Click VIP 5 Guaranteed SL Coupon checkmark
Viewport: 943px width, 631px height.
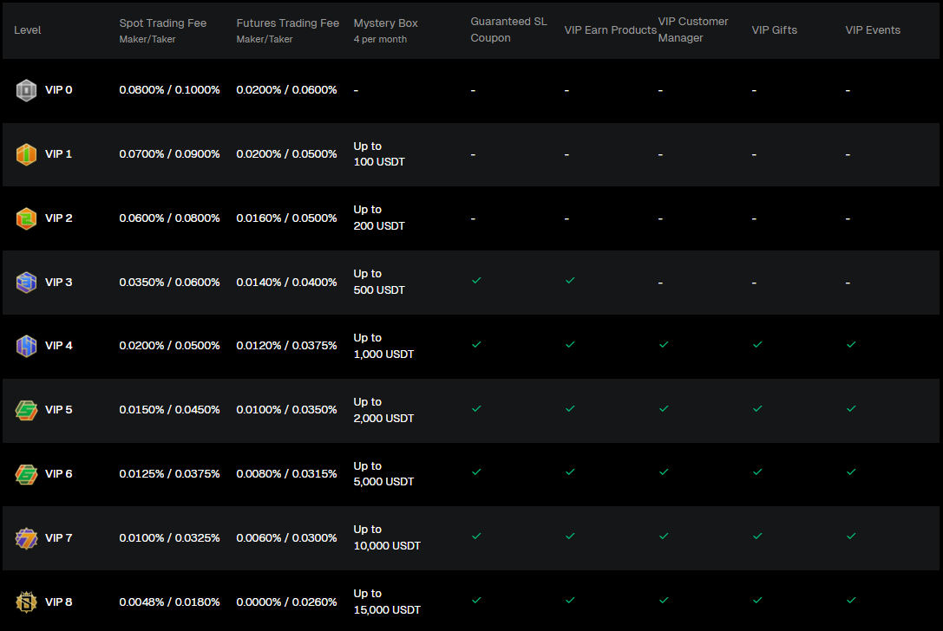476,408
